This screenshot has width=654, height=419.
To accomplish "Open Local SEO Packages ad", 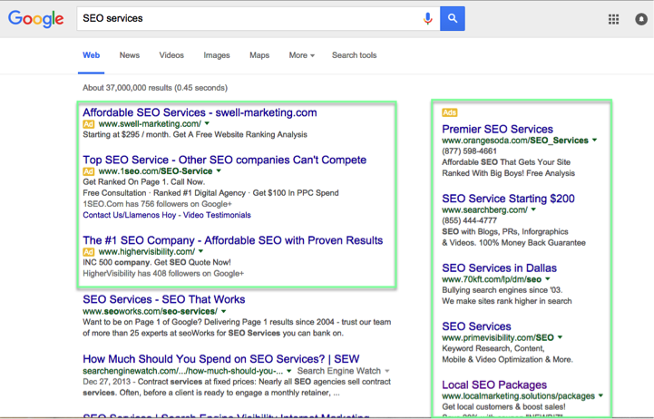I will tap(494, 385).
